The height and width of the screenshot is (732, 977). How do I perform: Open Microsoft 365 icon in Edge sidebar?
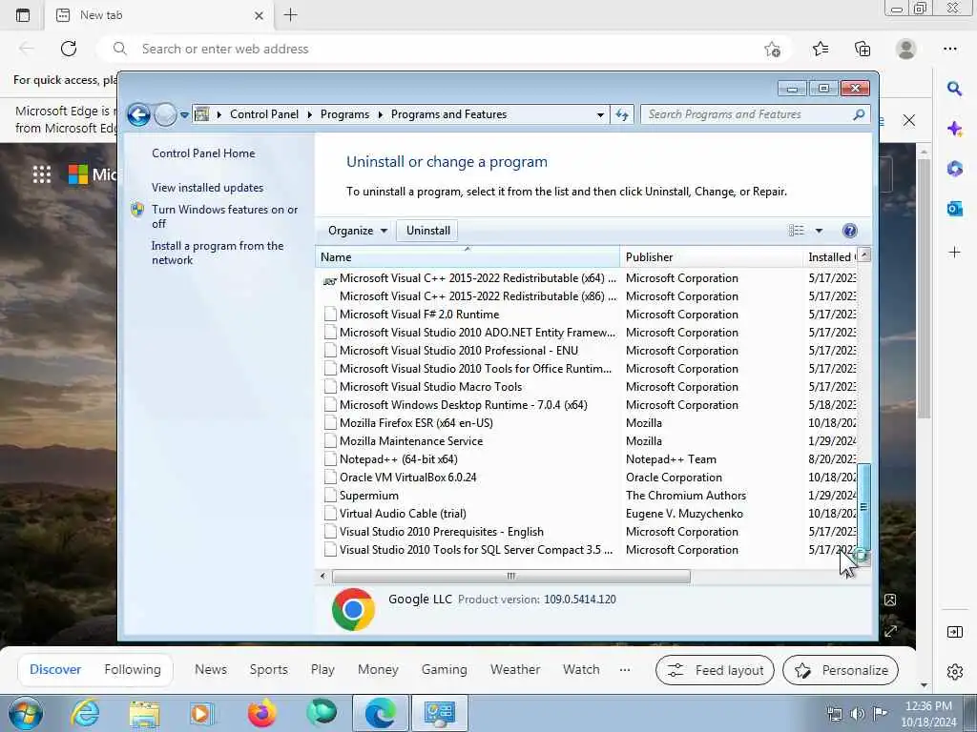(954, 169)
